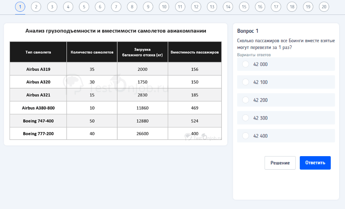
Task: Open the Решение solution button
Action: coord(280,163)
